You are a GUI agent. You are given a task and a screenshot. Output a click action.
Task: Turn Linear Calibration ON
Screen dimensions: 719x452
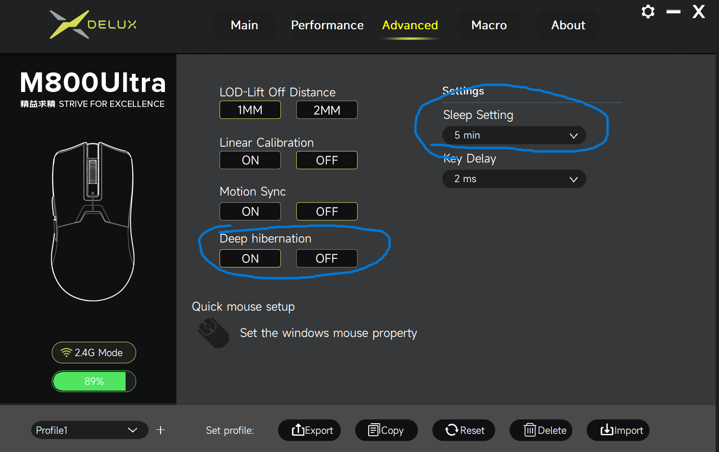point(250,160)
